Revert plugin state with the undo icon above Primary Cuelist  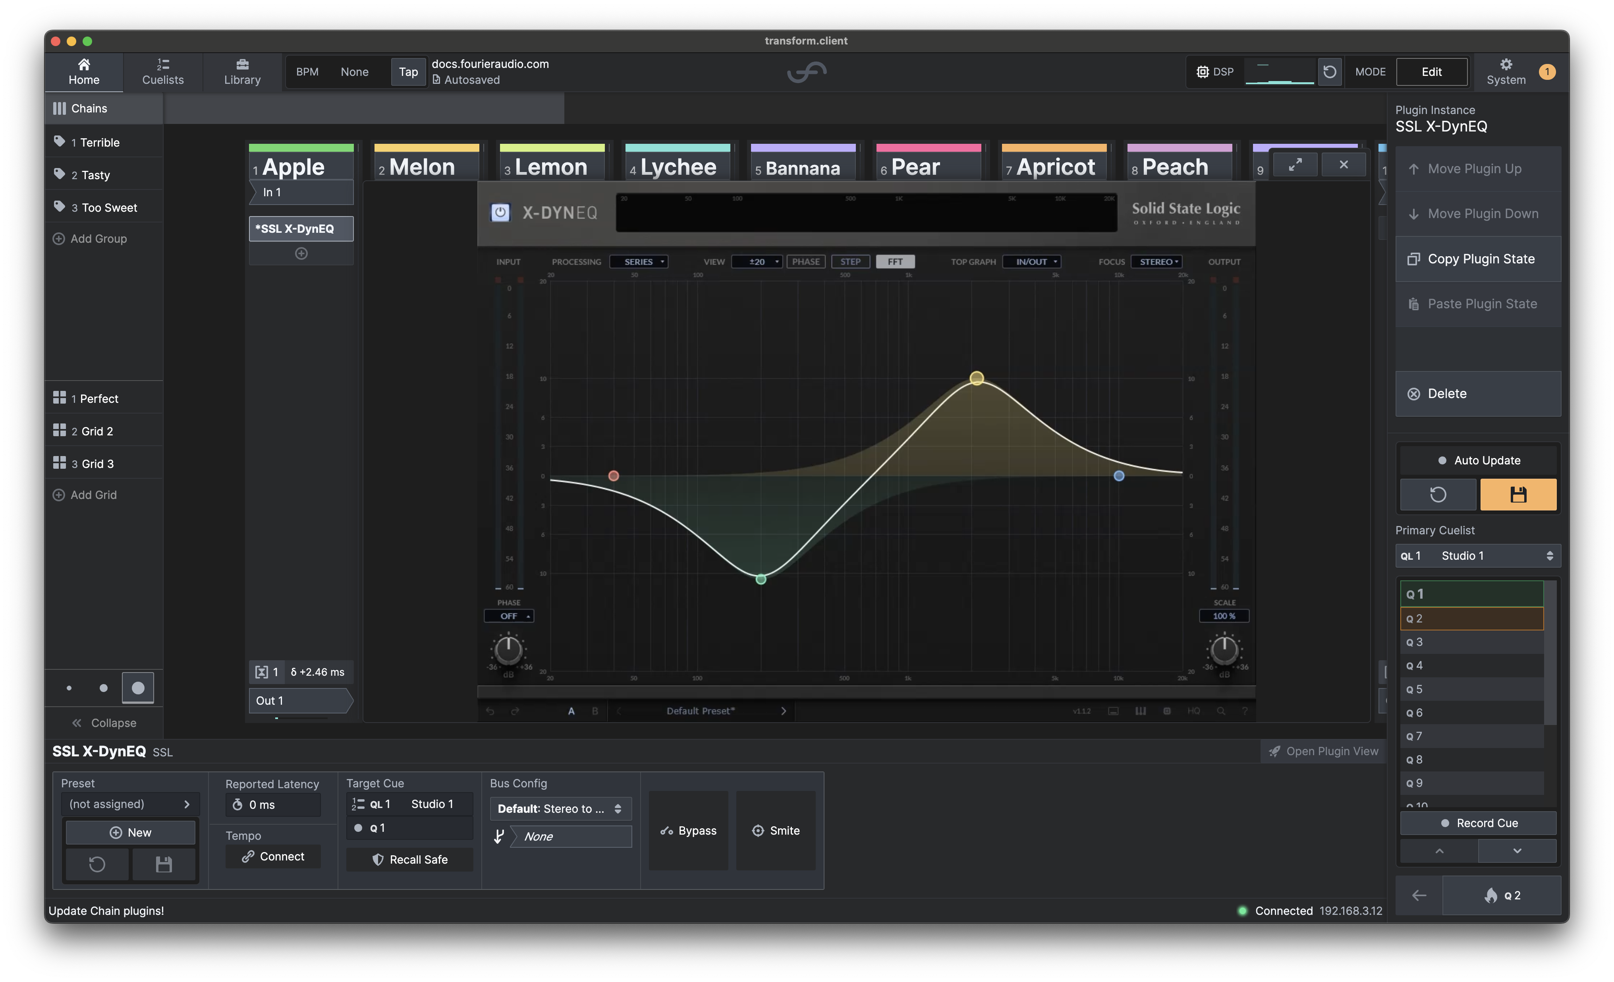click(1438, 494)
